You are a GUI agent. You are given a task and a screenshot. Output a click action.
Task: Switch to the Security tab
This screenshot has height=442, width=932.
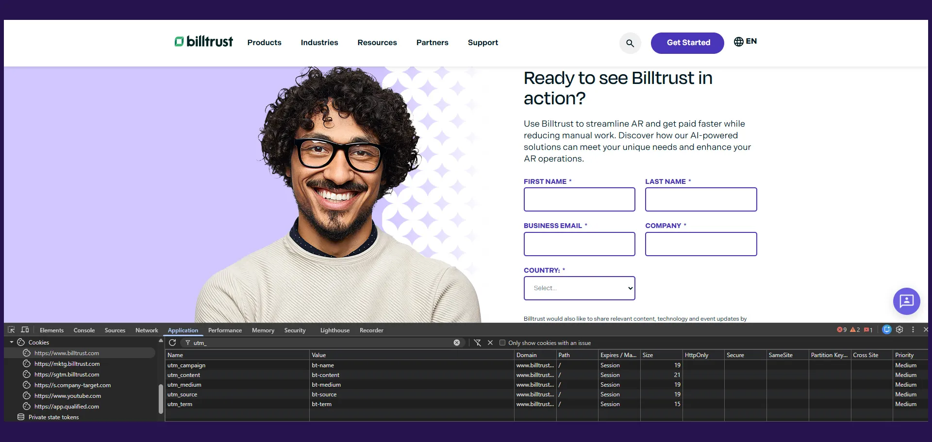click(x=295, y=330)
